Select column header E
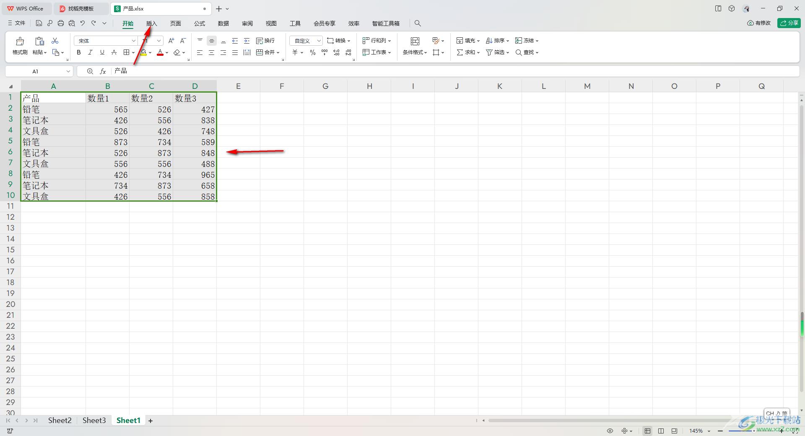The image size is (805, 436). click(x=238, y=86)
